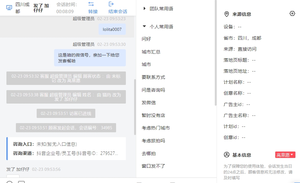Open the 高意愿 status dropdown
Image resolution: width=300 pixels, height=183 pixels.
(x=285, y=155)
